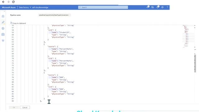
Task: Go forward with the browser forward arrow
Action: point(8,2)
